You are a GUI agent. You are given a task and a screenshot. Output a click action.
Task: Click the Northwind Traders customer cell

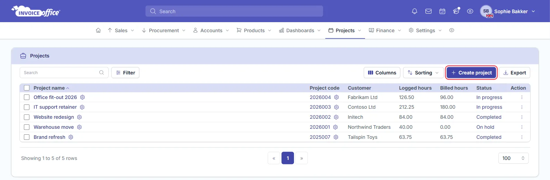pyautogui.click(x=369, y=127)
